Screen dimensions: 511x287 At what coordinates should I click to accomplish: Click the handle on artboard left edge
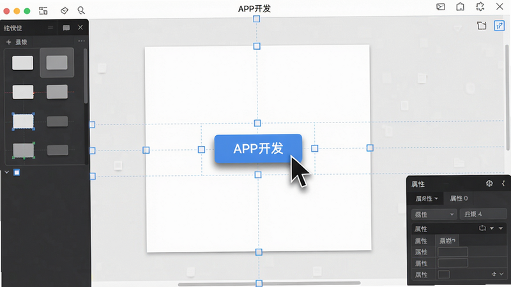pos(146,150)
